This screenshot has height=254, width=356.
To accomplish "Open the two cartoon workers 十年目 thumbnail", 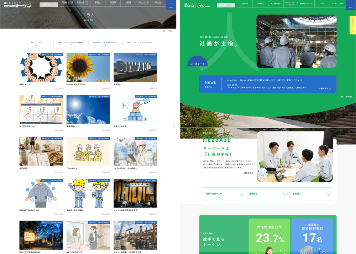I will [x=88, y=193].
